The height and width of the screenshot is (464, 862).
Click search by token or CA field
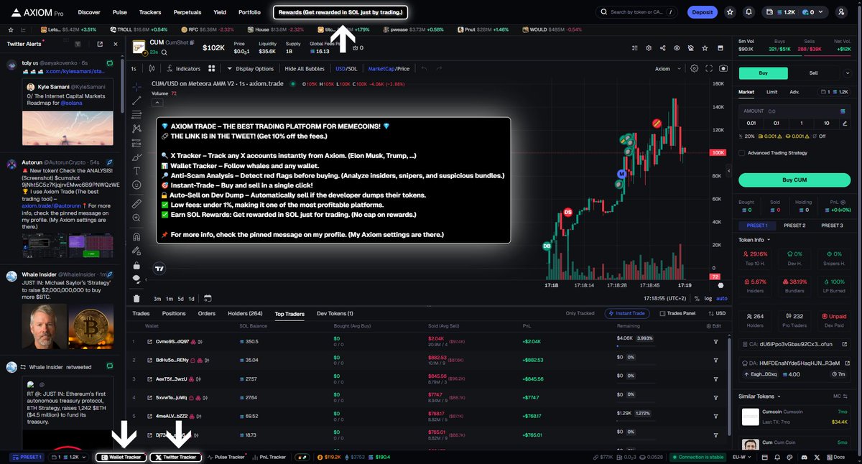tap(636, 12)
